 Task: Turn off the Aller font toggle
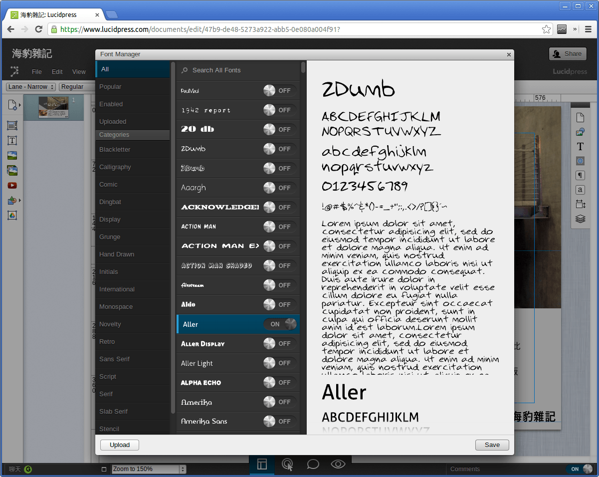point(280,324)
